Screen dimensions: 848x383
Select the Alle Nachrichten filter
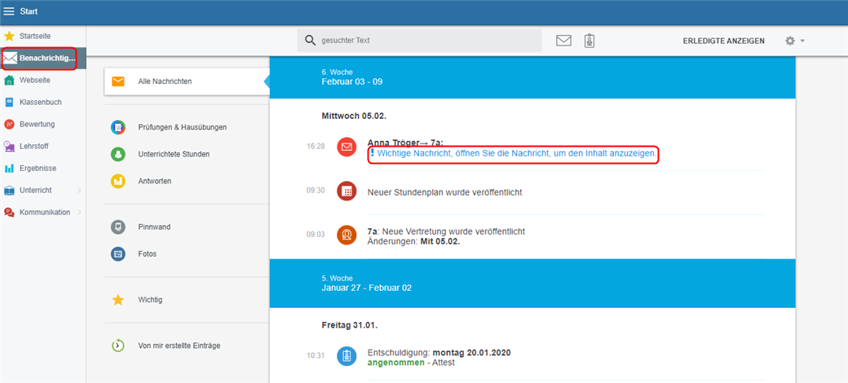(187, 81)
